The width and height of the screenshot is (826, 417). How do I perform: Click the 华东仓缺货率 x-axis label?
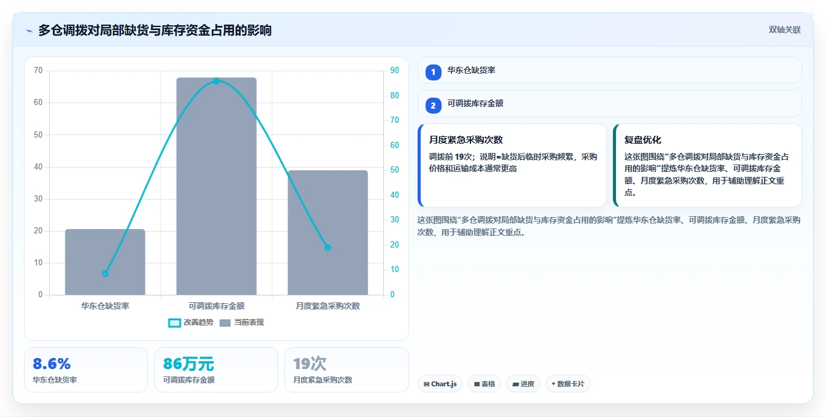tap(105, 306)
